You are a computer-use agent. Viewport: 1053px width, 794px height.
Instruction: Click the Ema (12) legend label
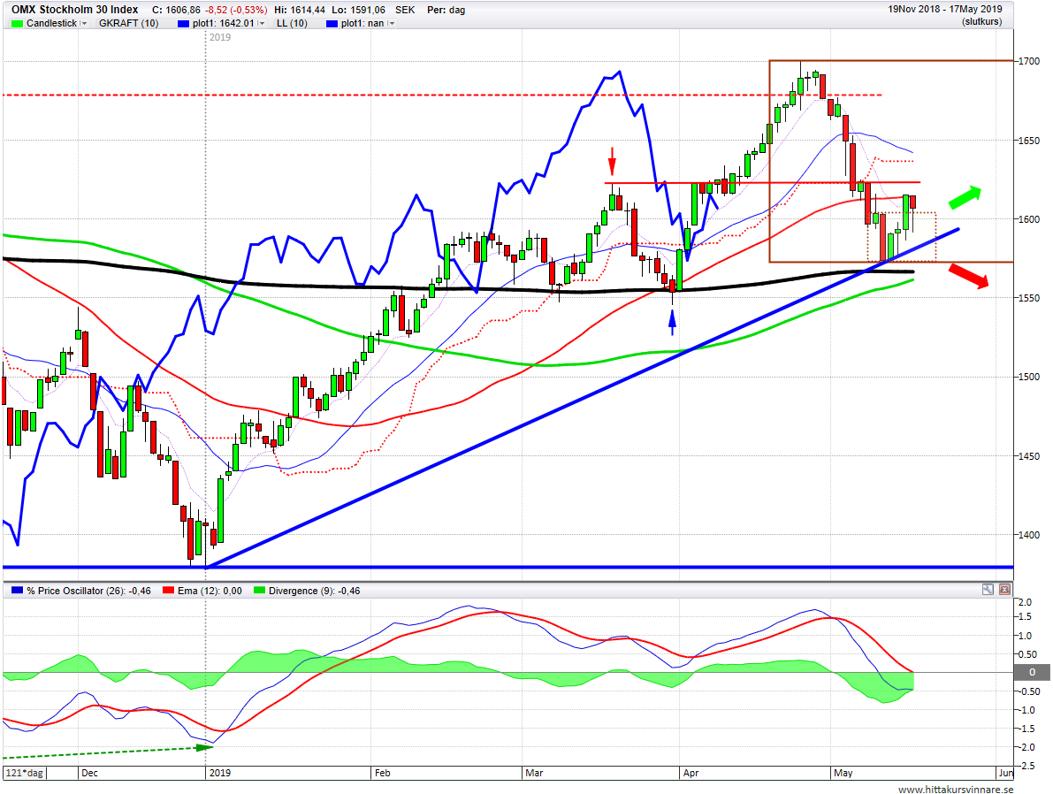tap(210, 592)
